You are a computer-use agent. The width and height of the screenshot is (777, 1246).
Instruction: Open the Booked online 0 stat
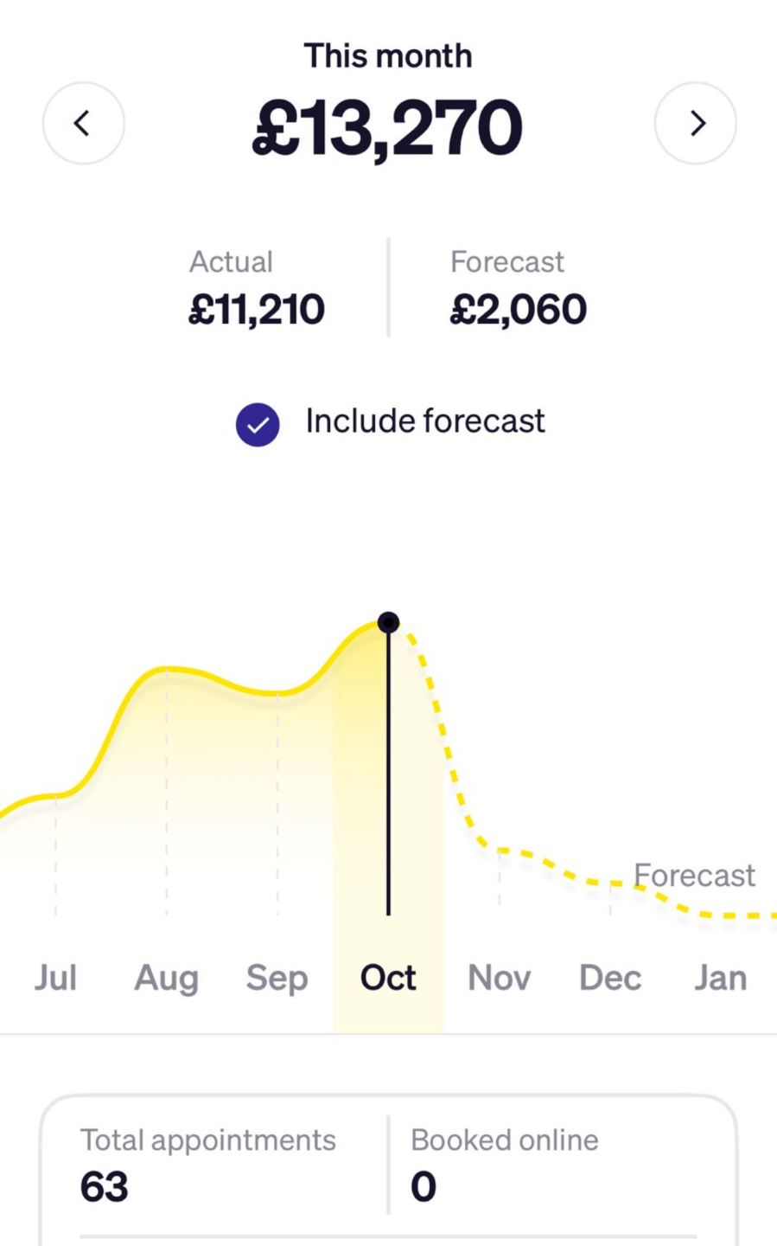tap(505, 1164)
